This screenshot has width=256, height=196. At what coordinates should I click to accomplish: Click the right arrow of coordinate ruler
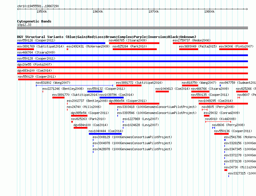(x=247, y=9)
